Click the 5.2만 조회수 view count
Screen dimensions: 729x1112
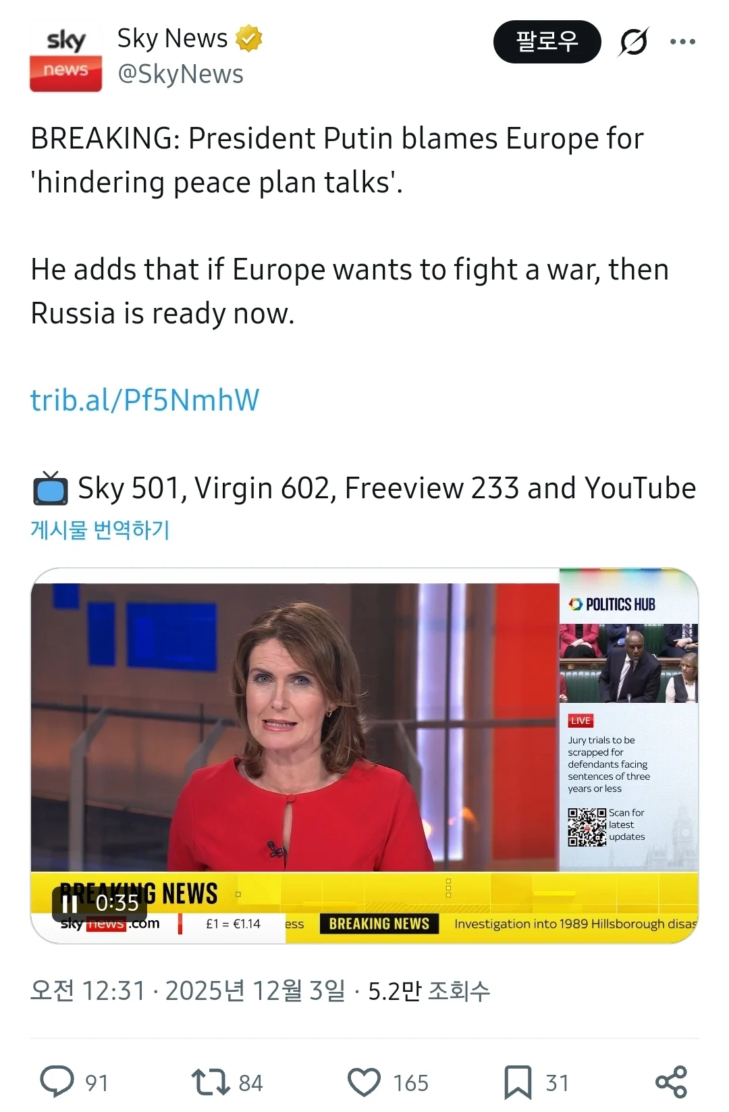click(429, 991)
